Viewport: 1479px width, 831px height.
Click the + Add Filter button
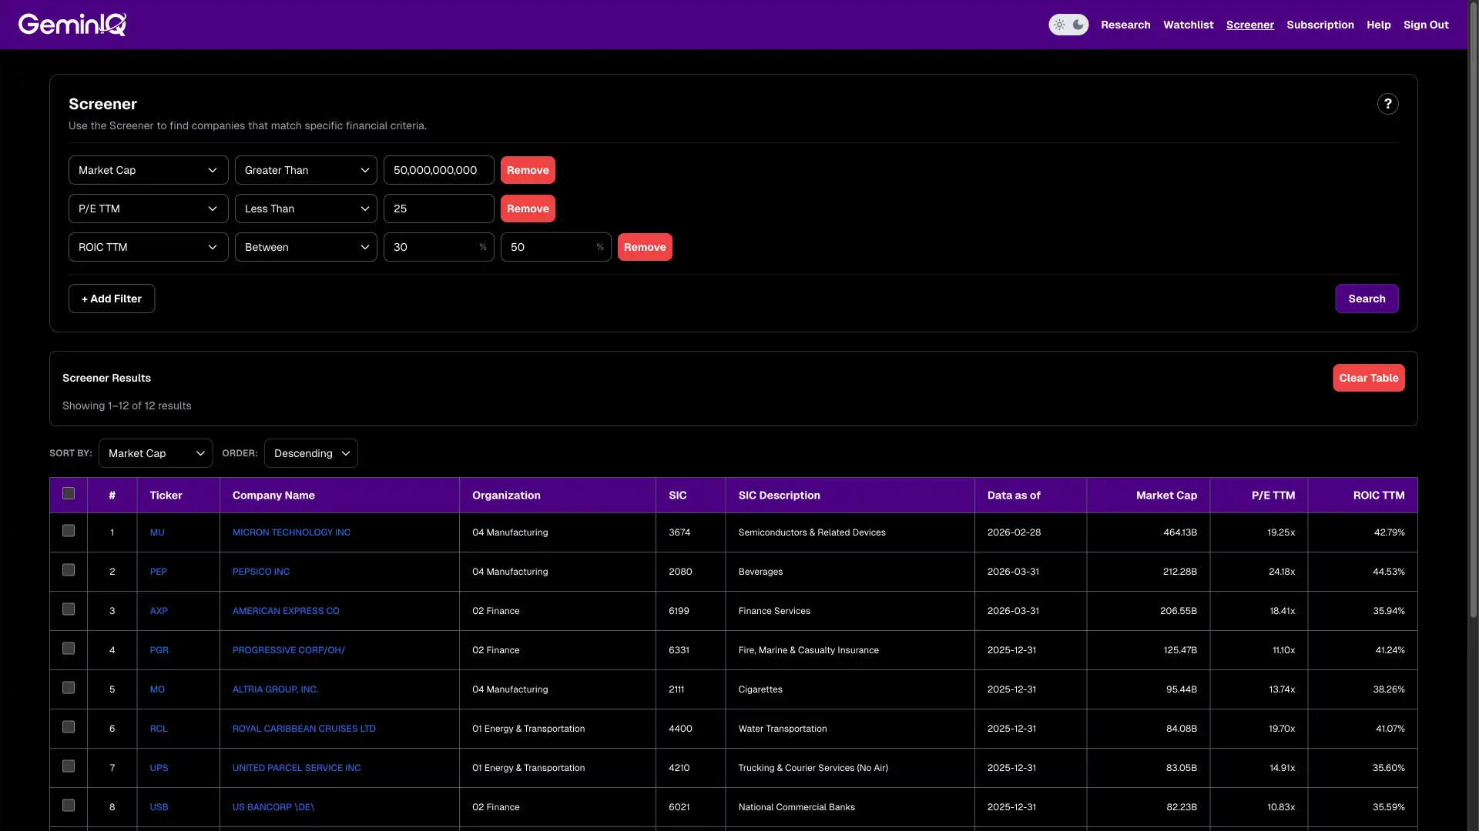click(x=112, y=299)
